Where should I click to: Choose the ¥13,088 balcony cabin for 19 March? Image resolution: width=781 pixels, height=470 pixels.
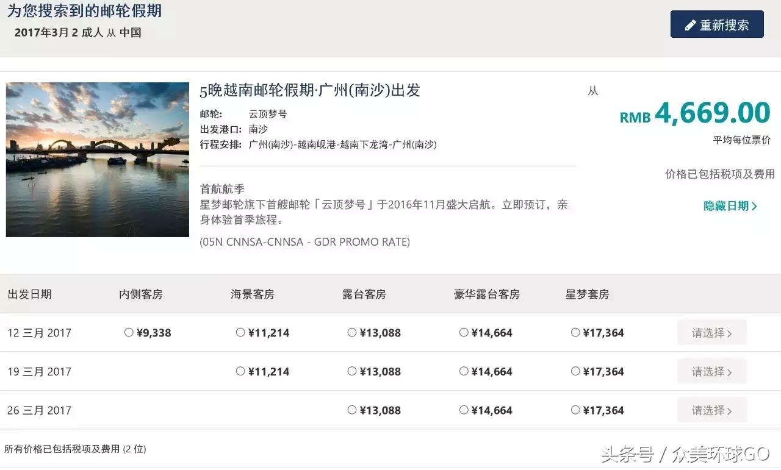coord(352,371)
